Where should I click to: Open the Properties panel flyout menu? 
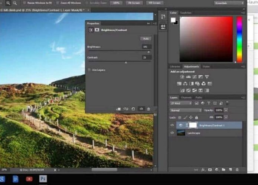(x=154, y=23)
